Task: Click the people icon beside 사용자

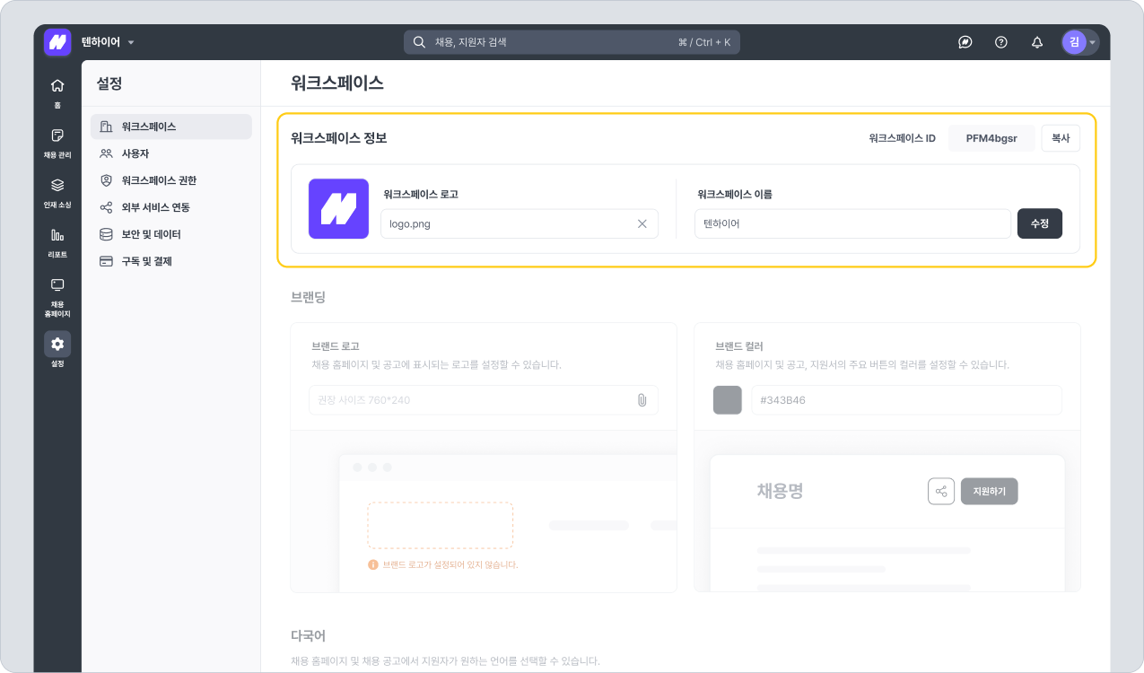Action: (106, 153)
